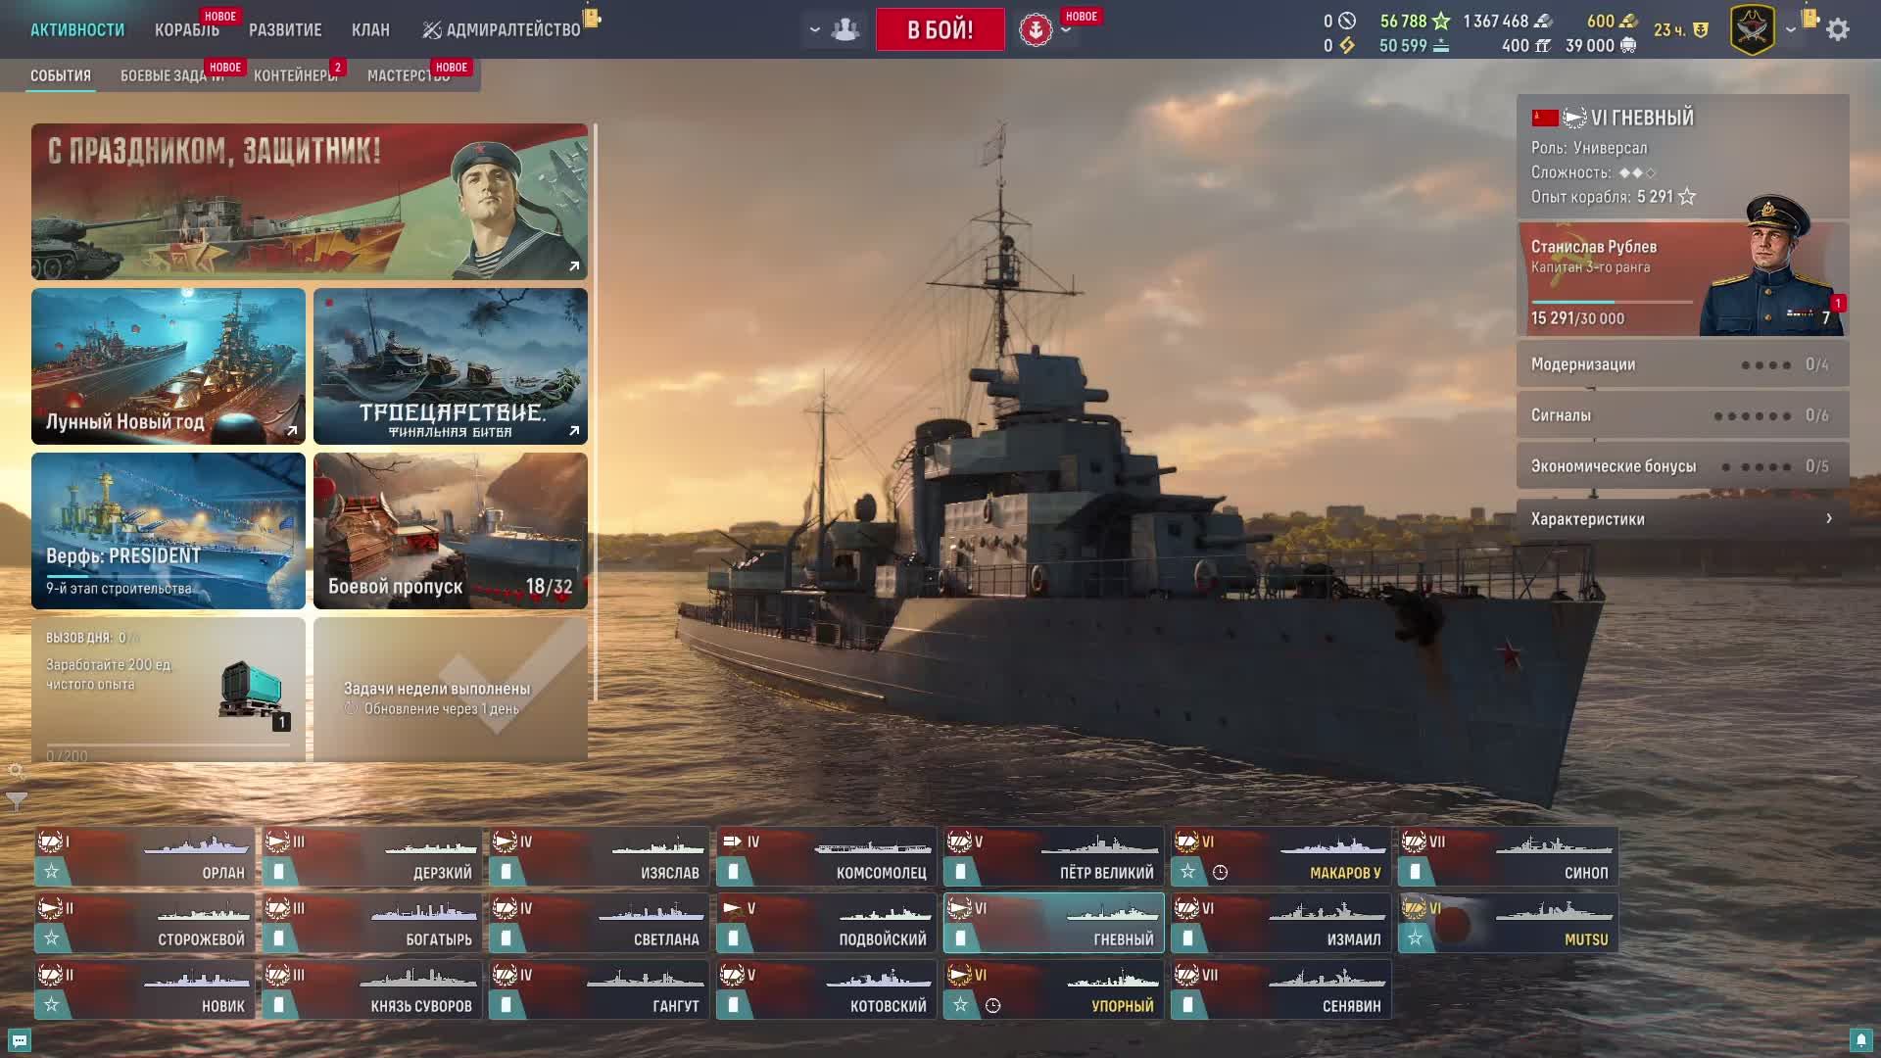Expand Характеристики panel chevron

(1828, 518)
